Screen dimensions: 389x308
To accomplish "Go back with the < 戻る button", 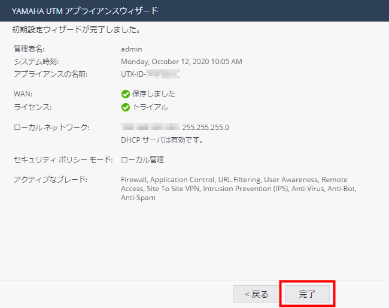I will 256,294.
